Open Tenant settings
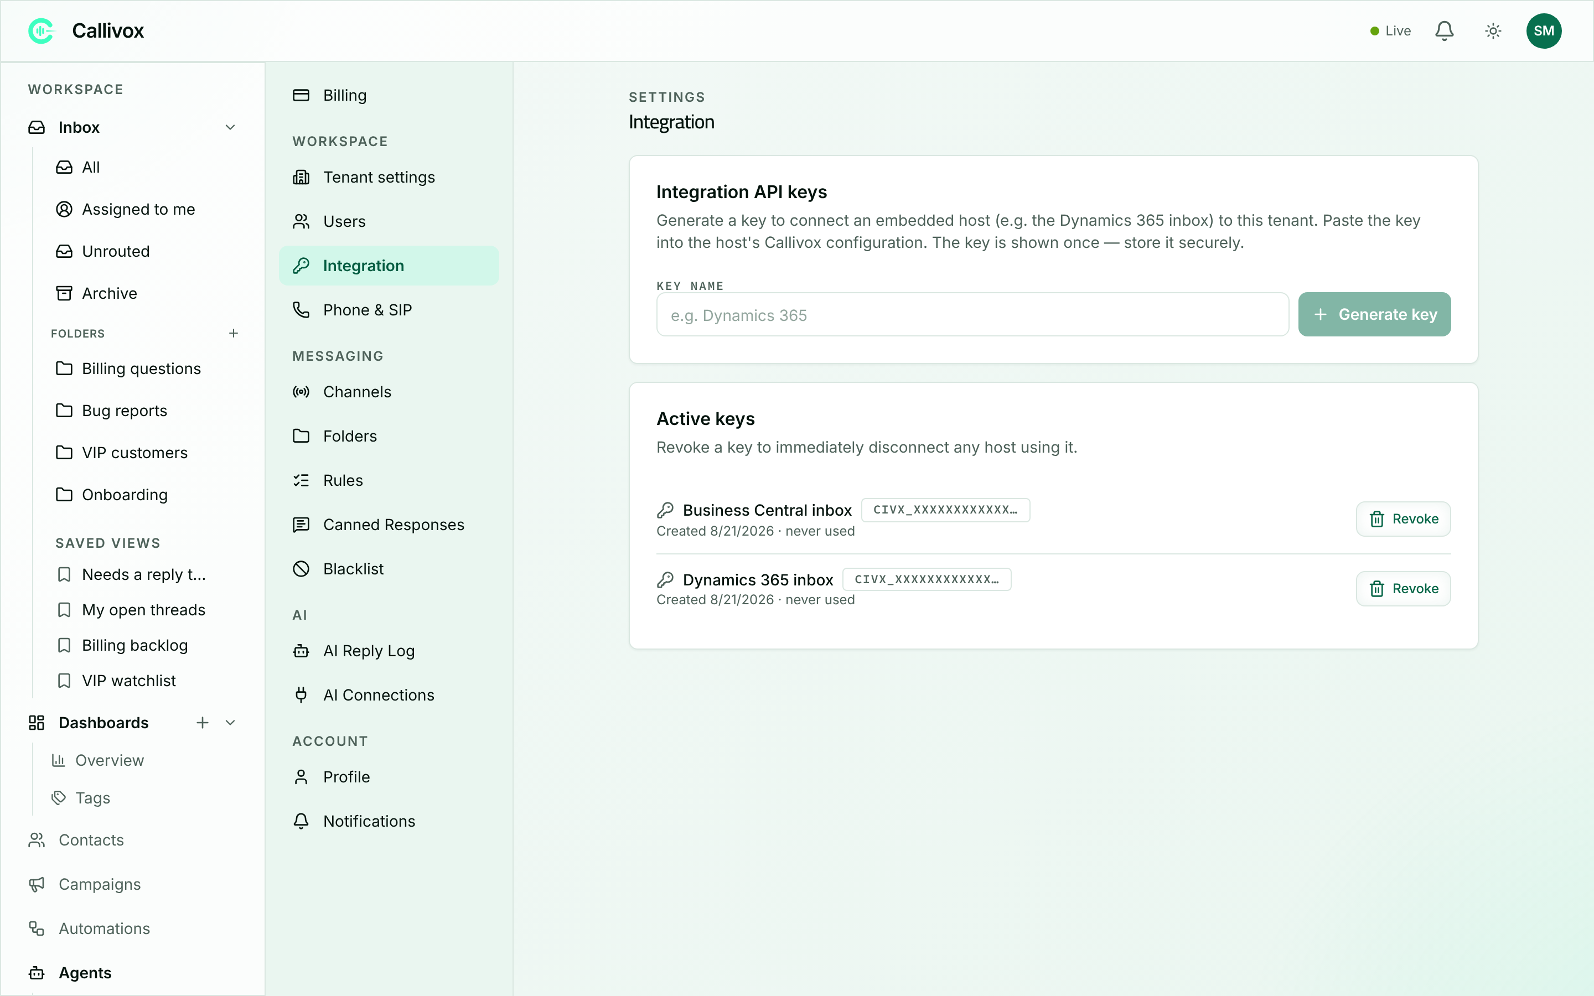1594x996 pixels. (389, 177)
